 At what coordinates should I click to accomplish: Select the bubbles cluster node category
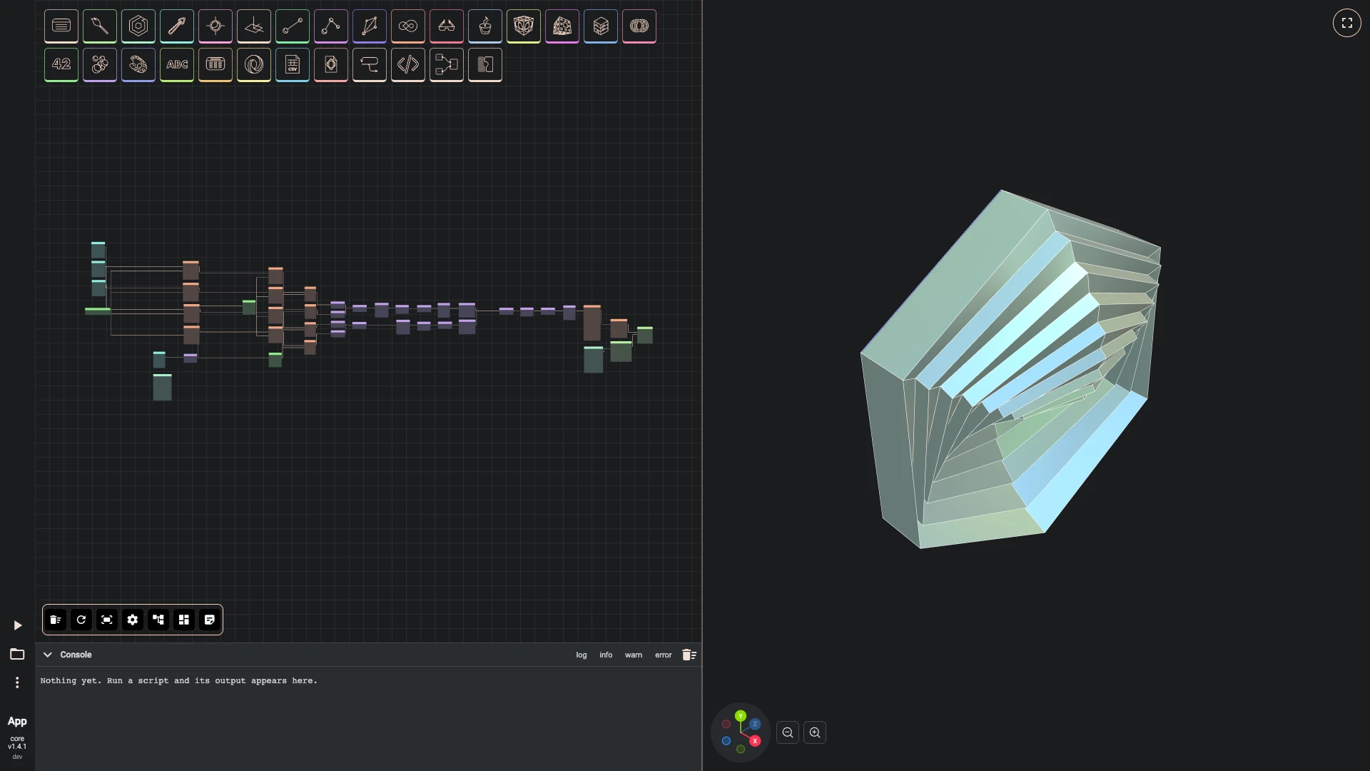click(x=100, y=64)
